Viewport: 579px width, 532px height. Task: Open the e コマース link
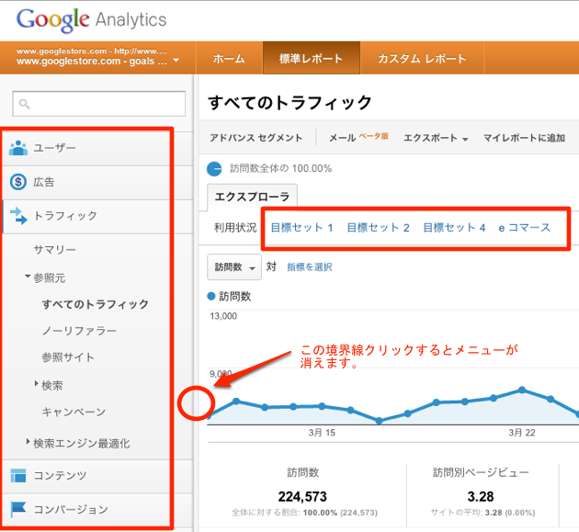tap(525, 228)
